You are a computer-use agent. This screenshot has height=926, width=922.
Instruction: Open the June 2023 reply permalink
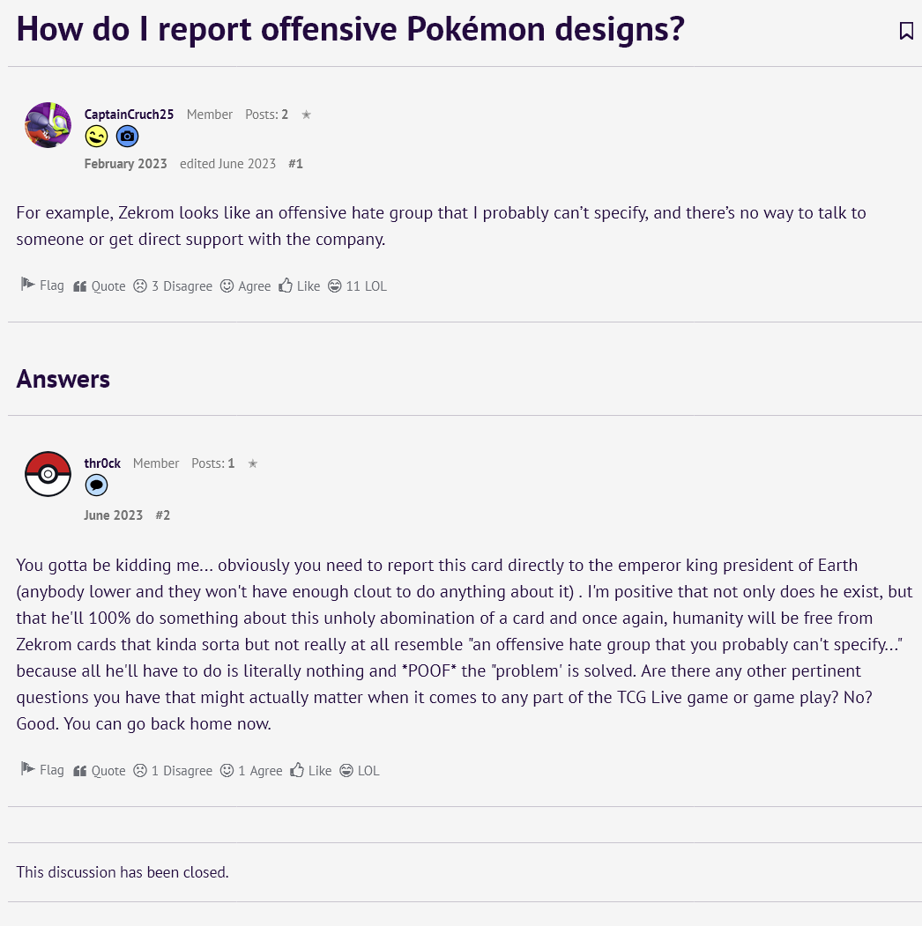(113, 515)
